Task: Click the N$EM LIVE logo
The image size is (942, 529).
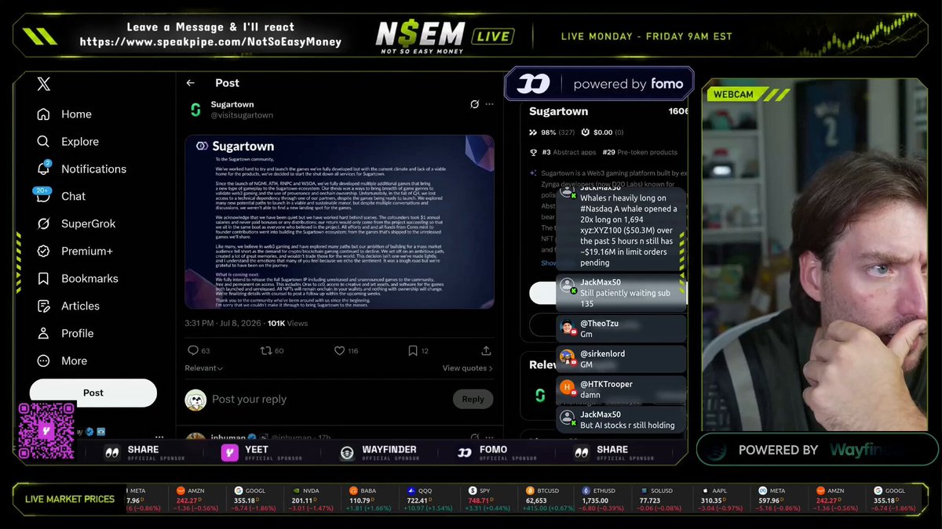Action: [x=445, y=36]
